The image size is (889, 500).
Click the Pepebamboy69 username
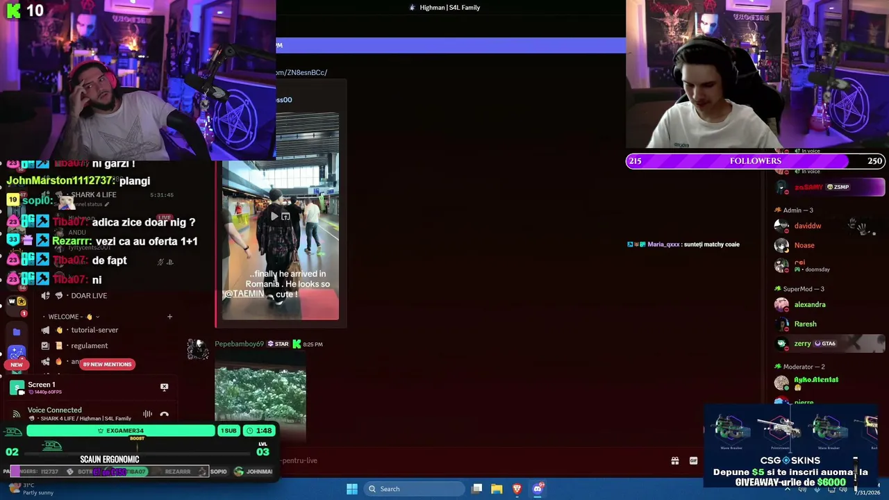pyautogui.click(x=239, y=344)
